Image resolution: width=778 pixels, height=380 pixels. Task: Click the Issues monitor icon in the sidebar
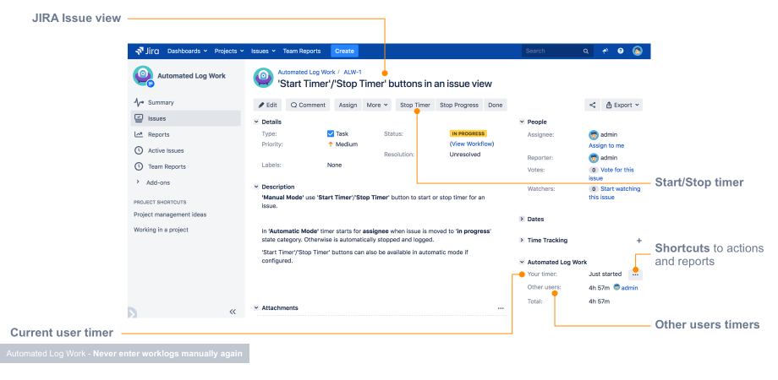tap(139, 118)
